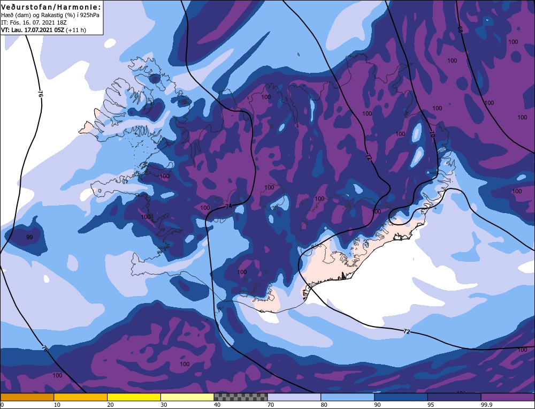Click the '99.9' legend tick label
The width and height of the screenshot is (535, 409).
tap(486, 405)
